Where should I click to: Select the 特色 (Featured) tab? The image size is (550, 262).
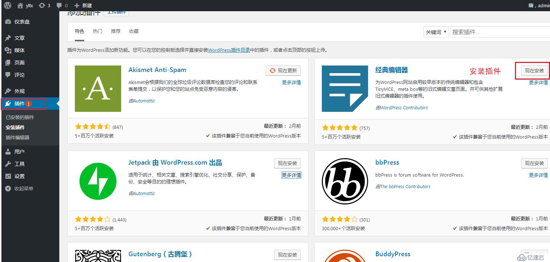(80, 31)
